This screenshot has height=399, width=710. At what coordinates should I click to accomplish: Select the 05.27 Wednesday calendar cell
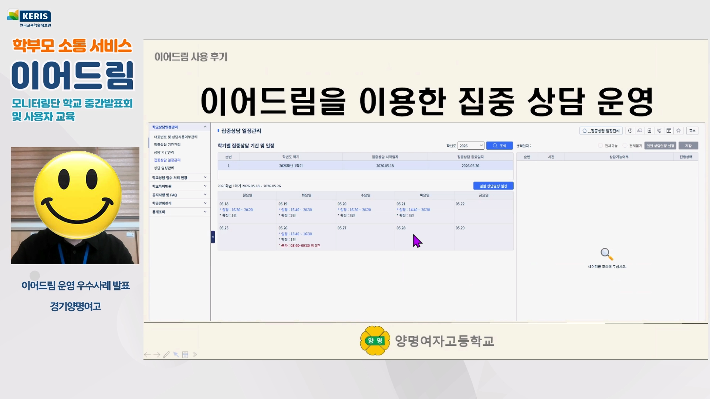365,237
